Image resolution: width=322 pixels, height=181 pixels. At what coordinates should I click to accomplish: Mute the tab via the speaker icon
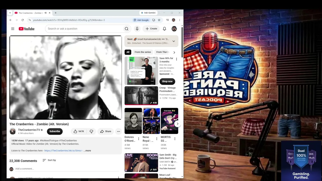(x=46, y=13)
